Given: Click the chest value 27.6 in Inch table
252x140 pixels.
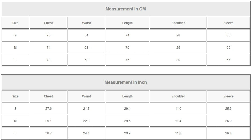Looking at the screenshot, I should point(49,109).
